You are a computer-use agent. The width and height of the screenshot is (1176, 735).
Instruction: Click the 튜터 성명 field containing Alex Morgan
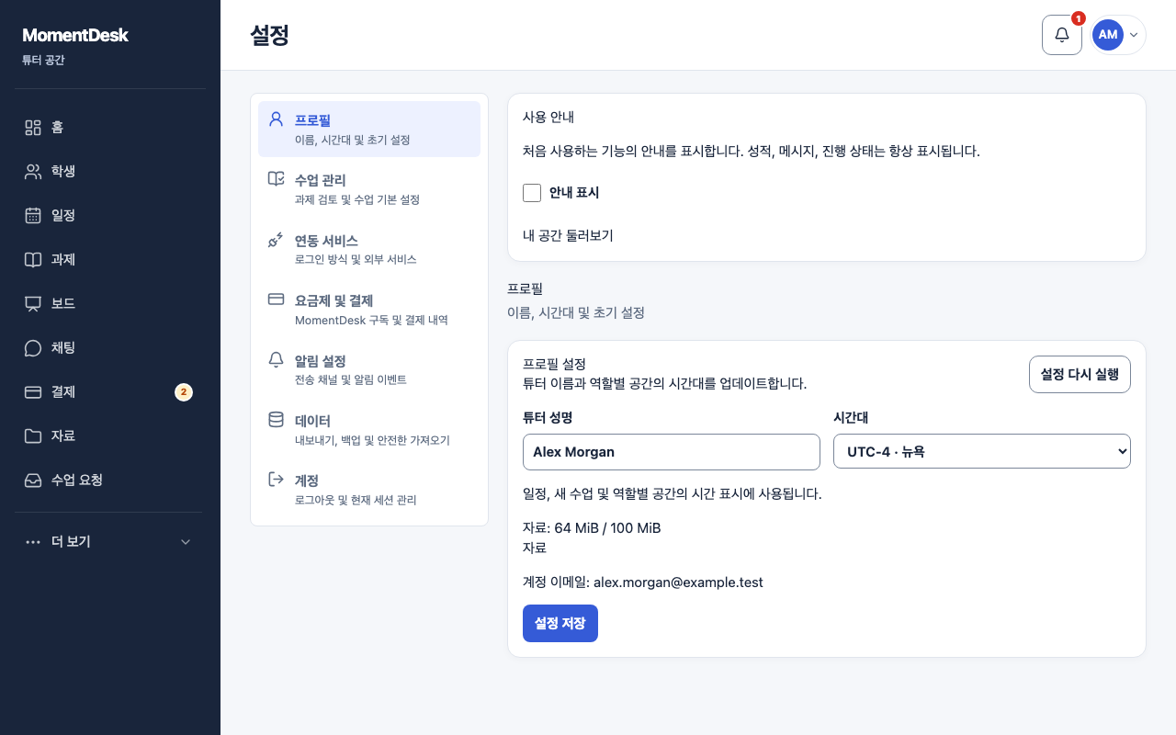pyautogui.click(x=672, y=452)
